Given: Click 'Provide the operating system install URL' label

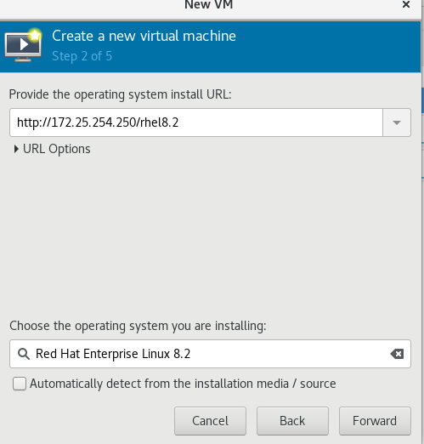Looking at the screenshot, I should point(120,94).
